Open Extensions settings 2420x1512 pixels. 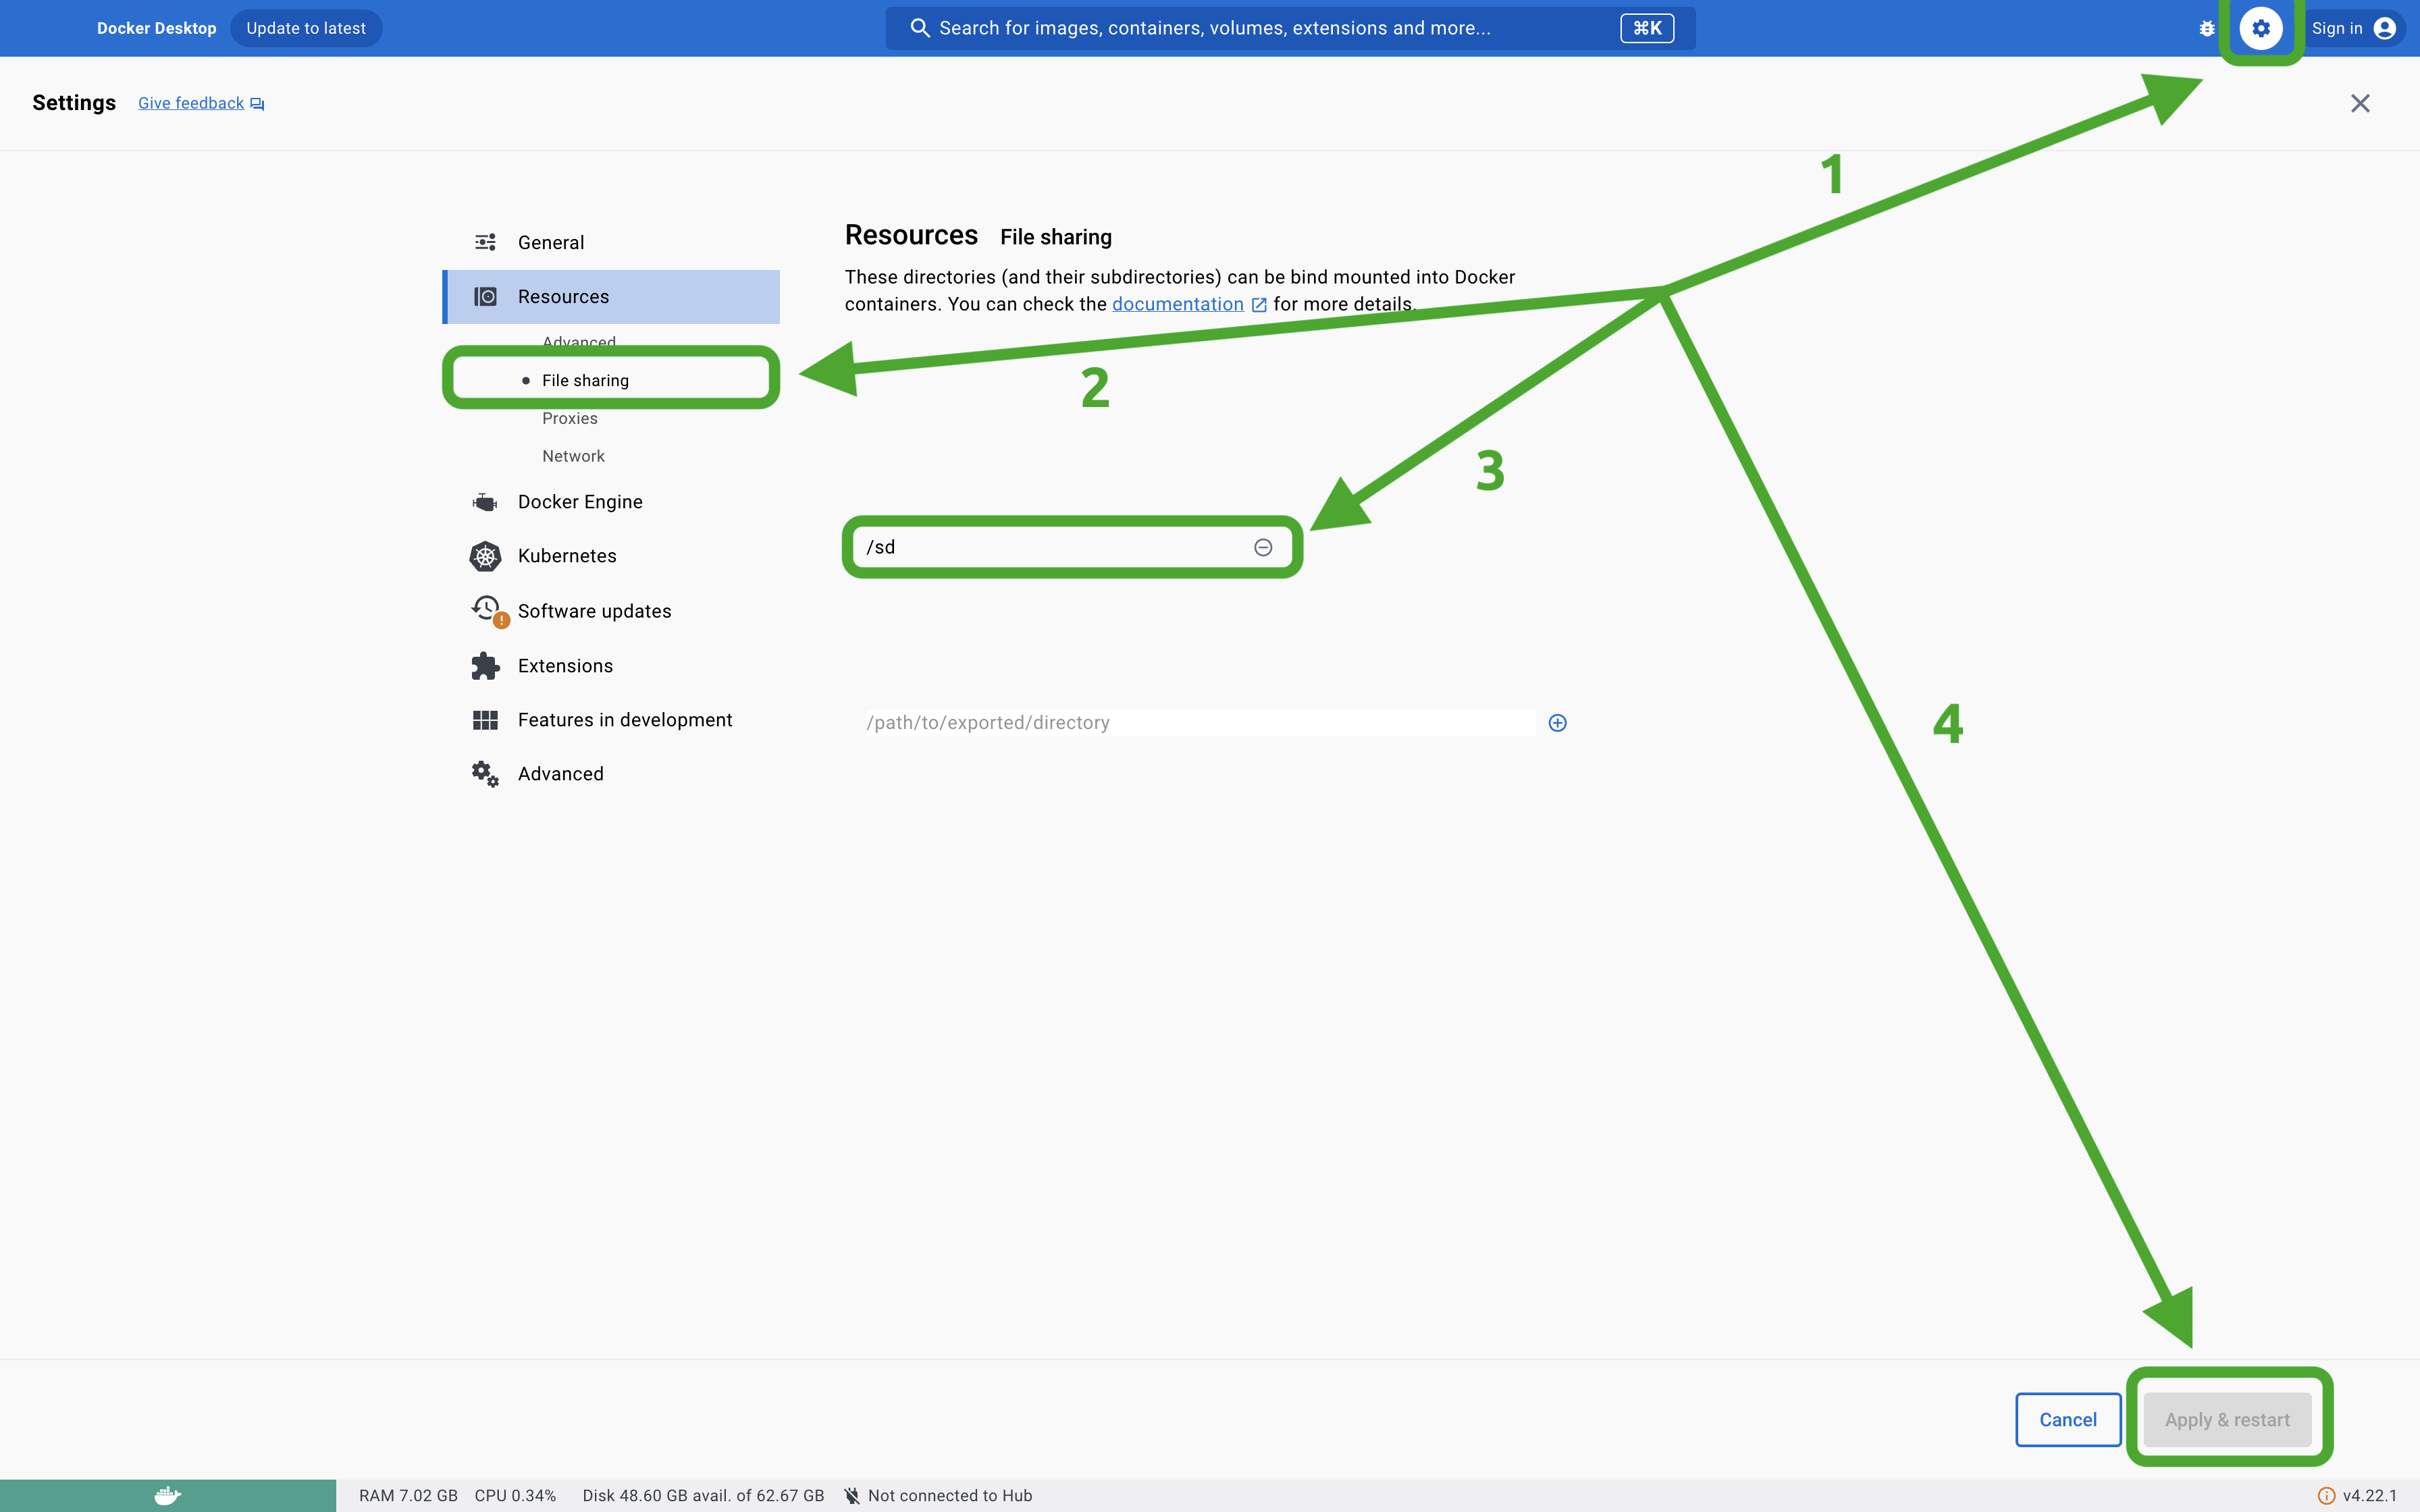[x=611, y=666]
